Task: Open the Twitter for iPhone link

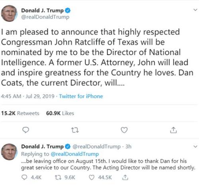Action: click(x=81, y=96)
